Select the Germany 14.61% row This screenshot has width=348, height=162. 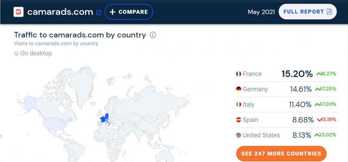[286, 89]
